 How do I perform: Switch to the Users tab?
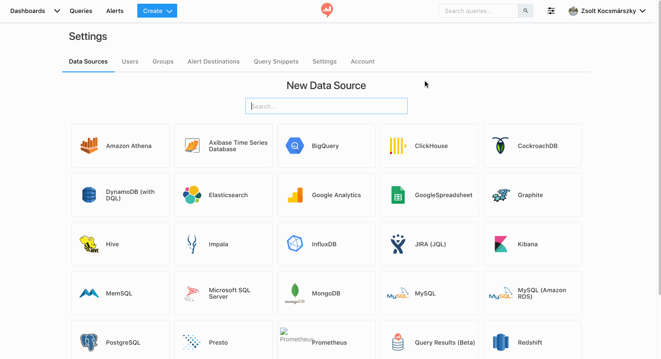(130, 61)
